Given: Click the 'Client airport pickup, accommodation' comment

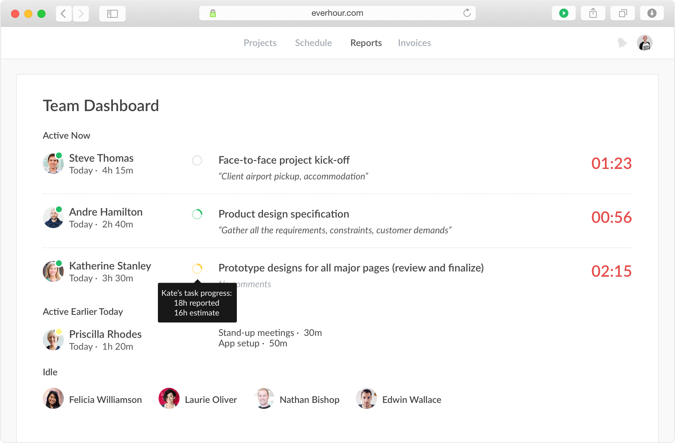Looking at the screenshot, I should [293, 176].
